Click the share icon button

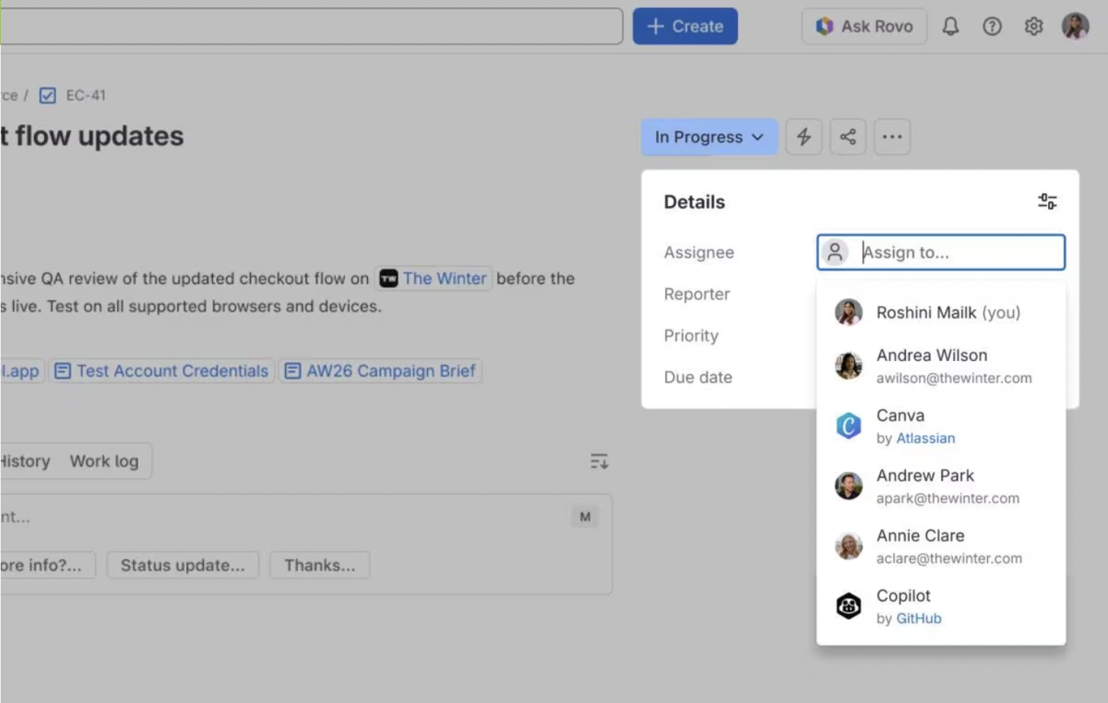click(x=847, y=137)
